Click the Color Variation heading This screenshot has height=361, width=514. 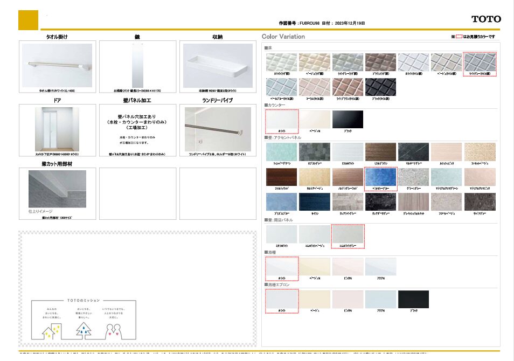283,37
